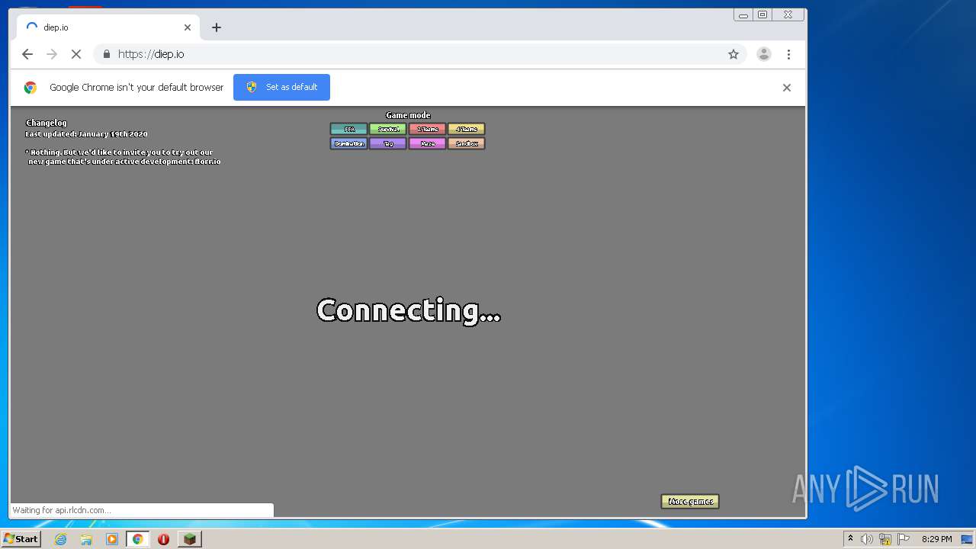Viewport: 976px width, 549px height.
Task: Switch to the Maze game mode
Action: click(x=427, y=143)
